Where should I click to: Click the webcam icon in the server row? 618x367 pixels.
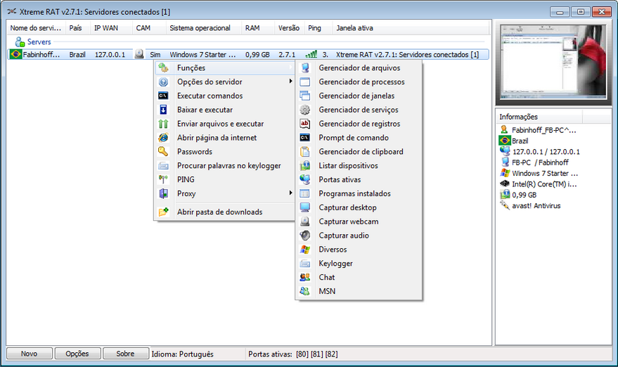click(x=139, y=54)
